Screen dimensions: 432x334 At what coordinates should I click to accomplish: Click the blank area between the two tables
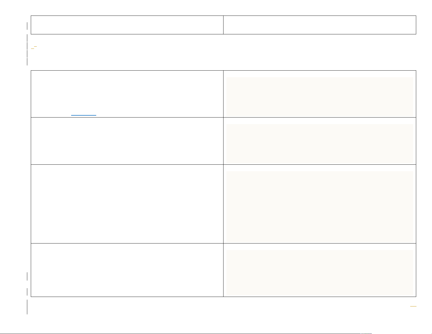coord(218,55)
